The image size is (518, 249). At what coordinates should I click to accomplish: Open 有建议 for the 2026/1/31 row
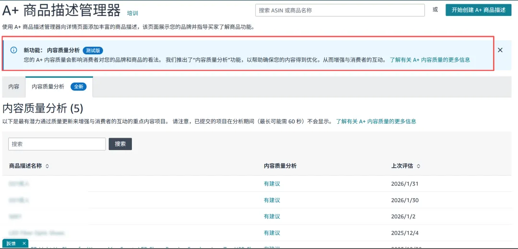271,184
